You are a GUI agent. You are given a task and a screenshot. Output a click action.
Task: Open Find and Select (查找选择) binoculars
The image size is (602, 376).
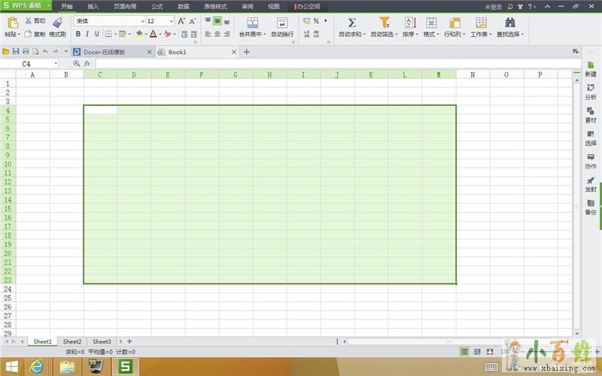(510, 23)
